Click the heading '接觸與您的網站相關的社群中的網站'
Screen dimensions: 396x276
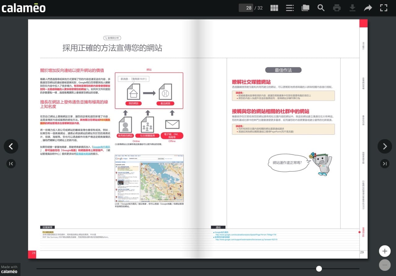pos(271,111)
